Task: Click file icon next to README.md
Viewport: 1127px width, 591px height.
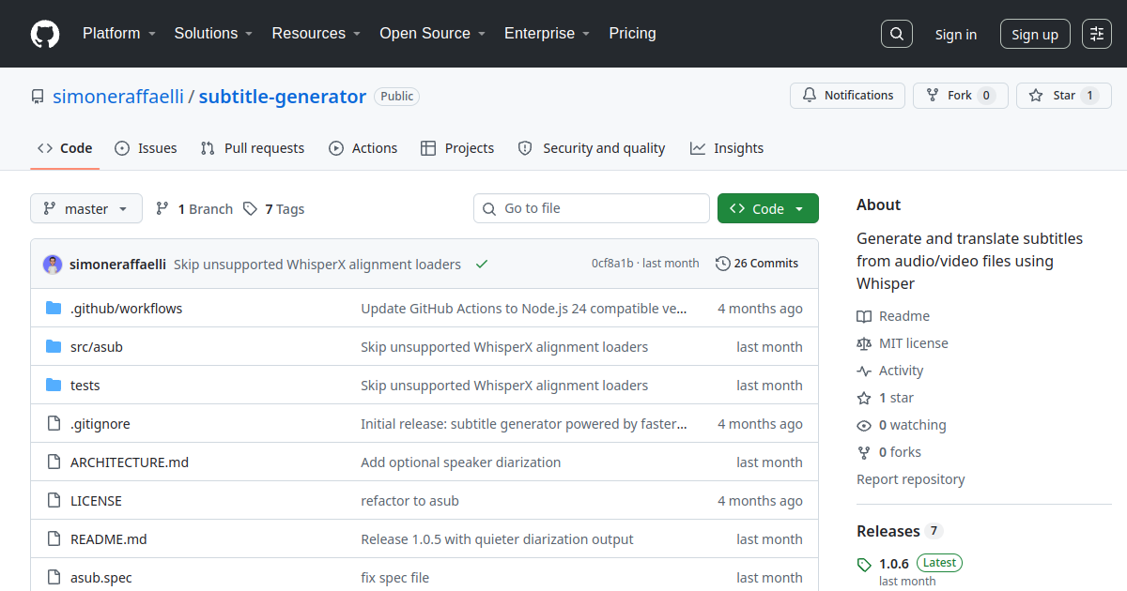Action: [x=54, y=539]
